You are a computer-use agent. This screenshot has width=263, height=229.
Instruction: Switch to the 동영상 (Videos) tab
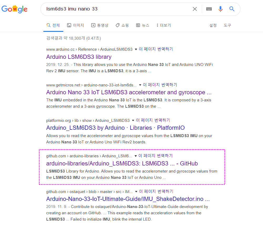[x=100, y=25]
